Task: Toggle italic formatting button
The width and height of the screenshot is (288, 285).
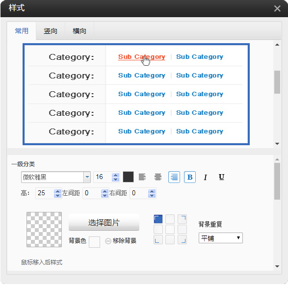Action: [x=206, y=177]
